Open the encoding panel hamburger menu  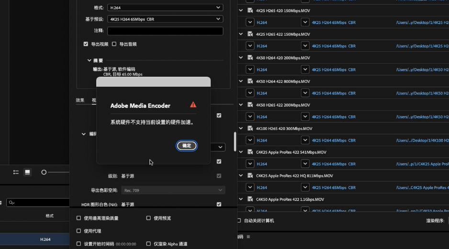248,237
